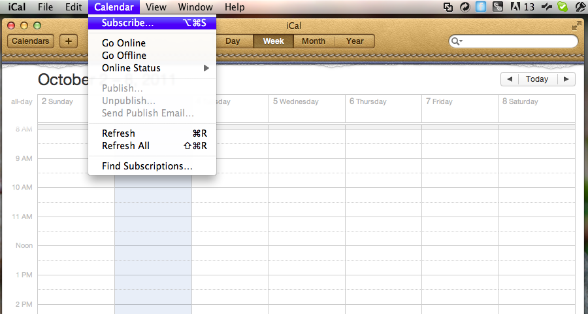The height and width of the screenshot is (314, 588).
Task: Open the Adobe 13 updates menu icon
Action: click(523, 7)
